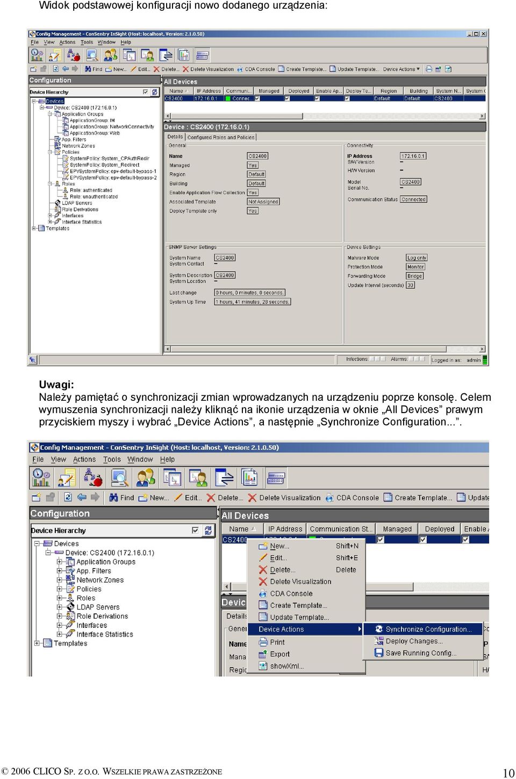Click the two-users icon in the bottom screenshot toolbar
This screenshot has width=516, height=779.
146,477
